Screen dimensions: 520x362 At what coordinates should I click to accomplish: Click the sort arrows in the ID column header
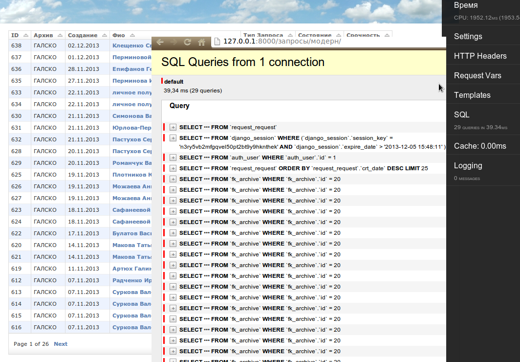[26, 36]
